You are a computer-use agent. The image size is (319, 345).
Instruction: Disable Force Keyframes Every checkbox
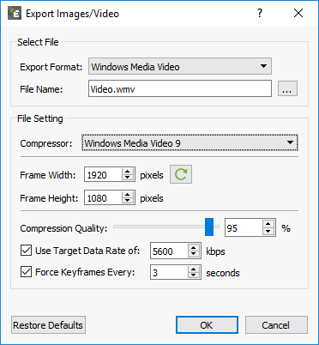(26, 271)
